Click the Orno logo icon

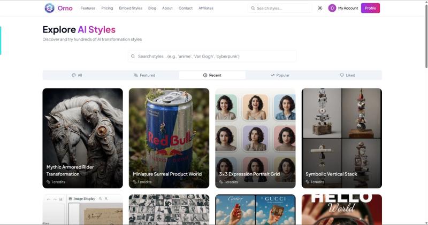49,8
